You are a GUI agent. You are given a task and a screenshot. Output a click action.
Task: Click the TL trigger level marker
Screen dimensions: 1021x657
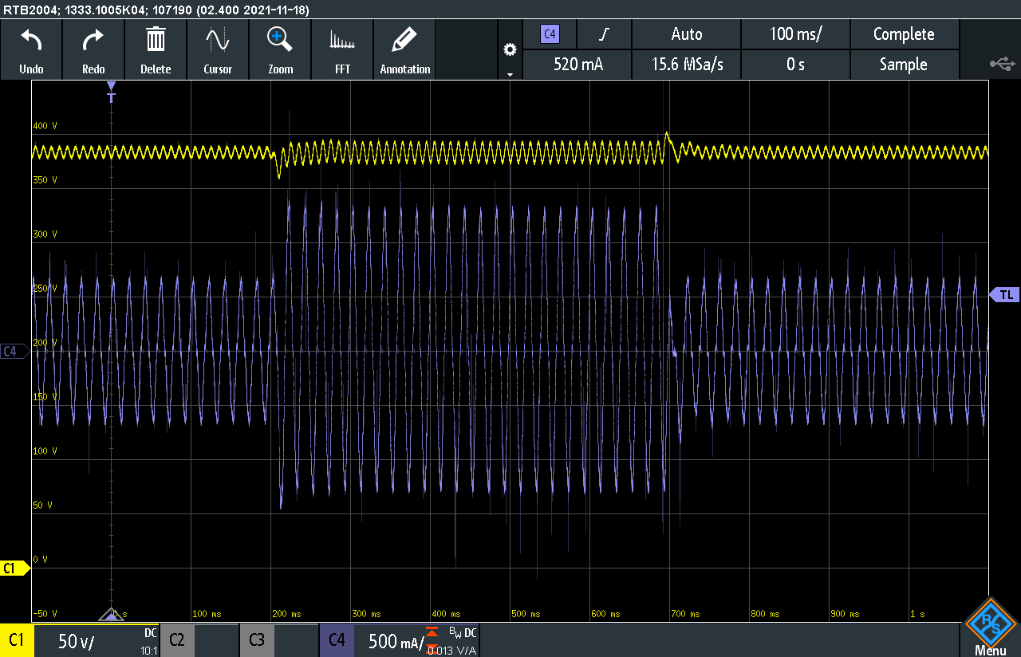pos(1003,295)
